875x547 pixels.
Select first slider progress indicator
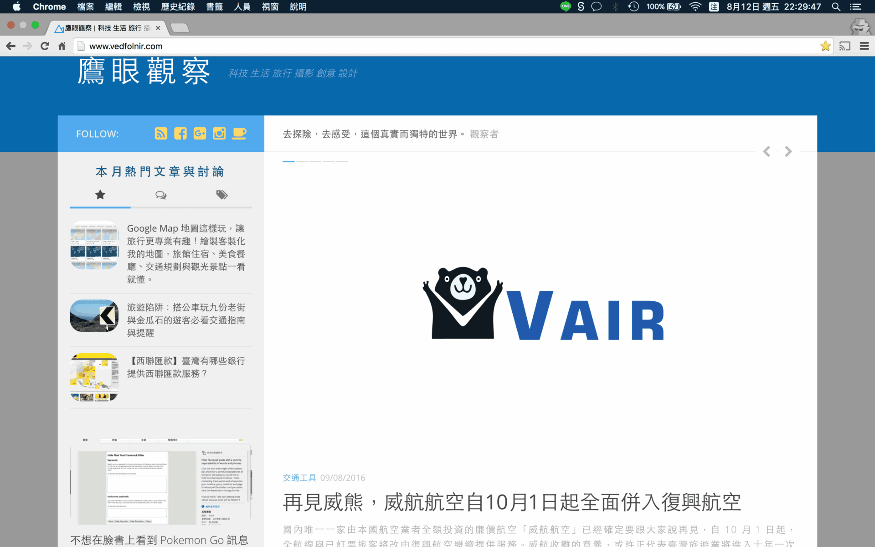[288, 161]
